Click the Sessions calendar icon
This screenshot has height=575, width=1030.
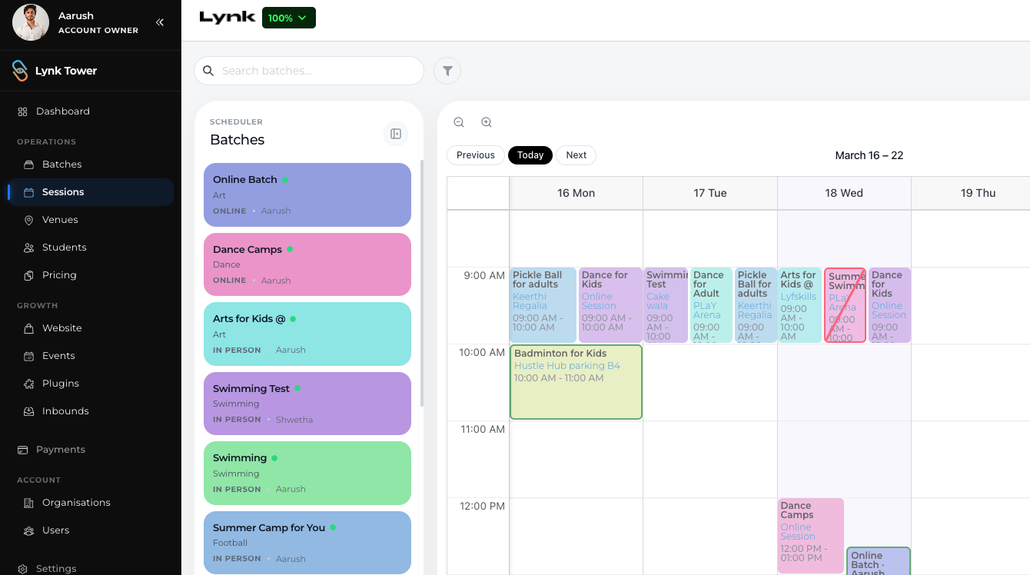29,192
